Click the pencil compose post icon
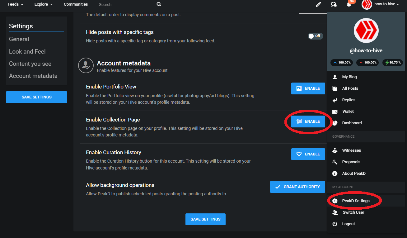The image size is (407, 238). coord(318,4)
